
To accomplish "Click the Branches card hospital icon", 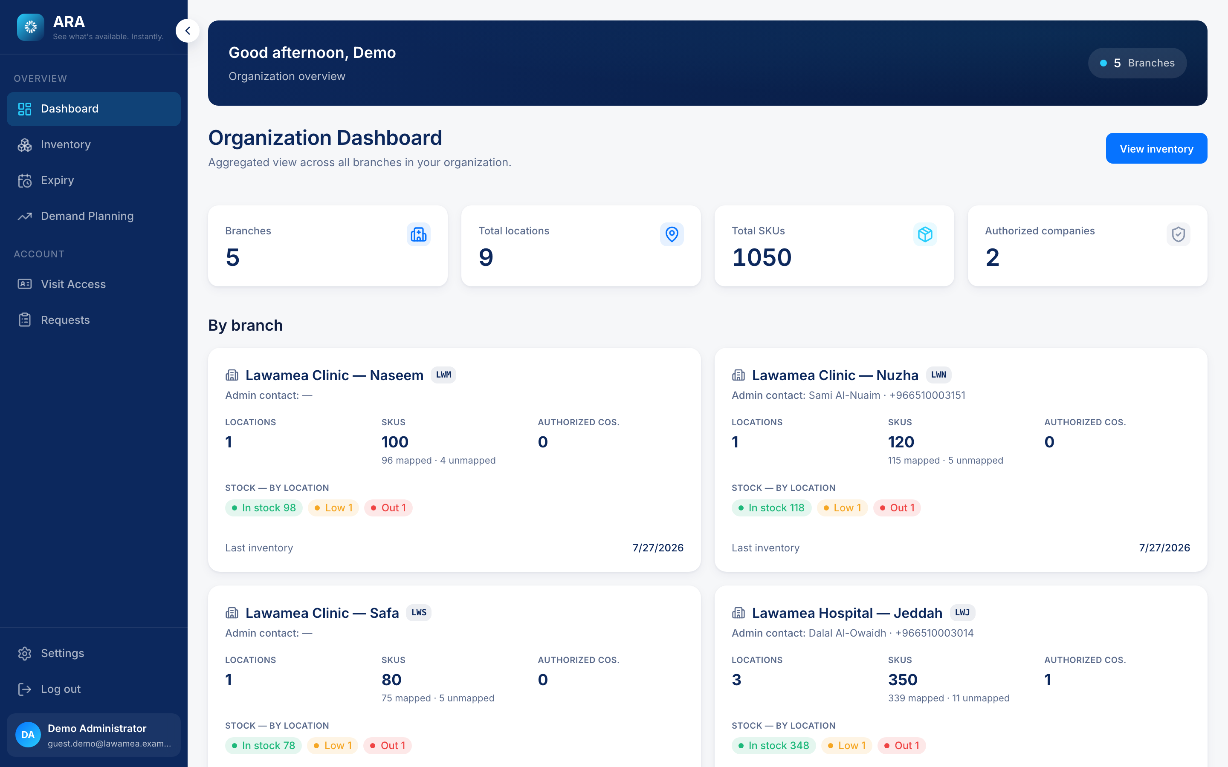I will click(419, 234).
